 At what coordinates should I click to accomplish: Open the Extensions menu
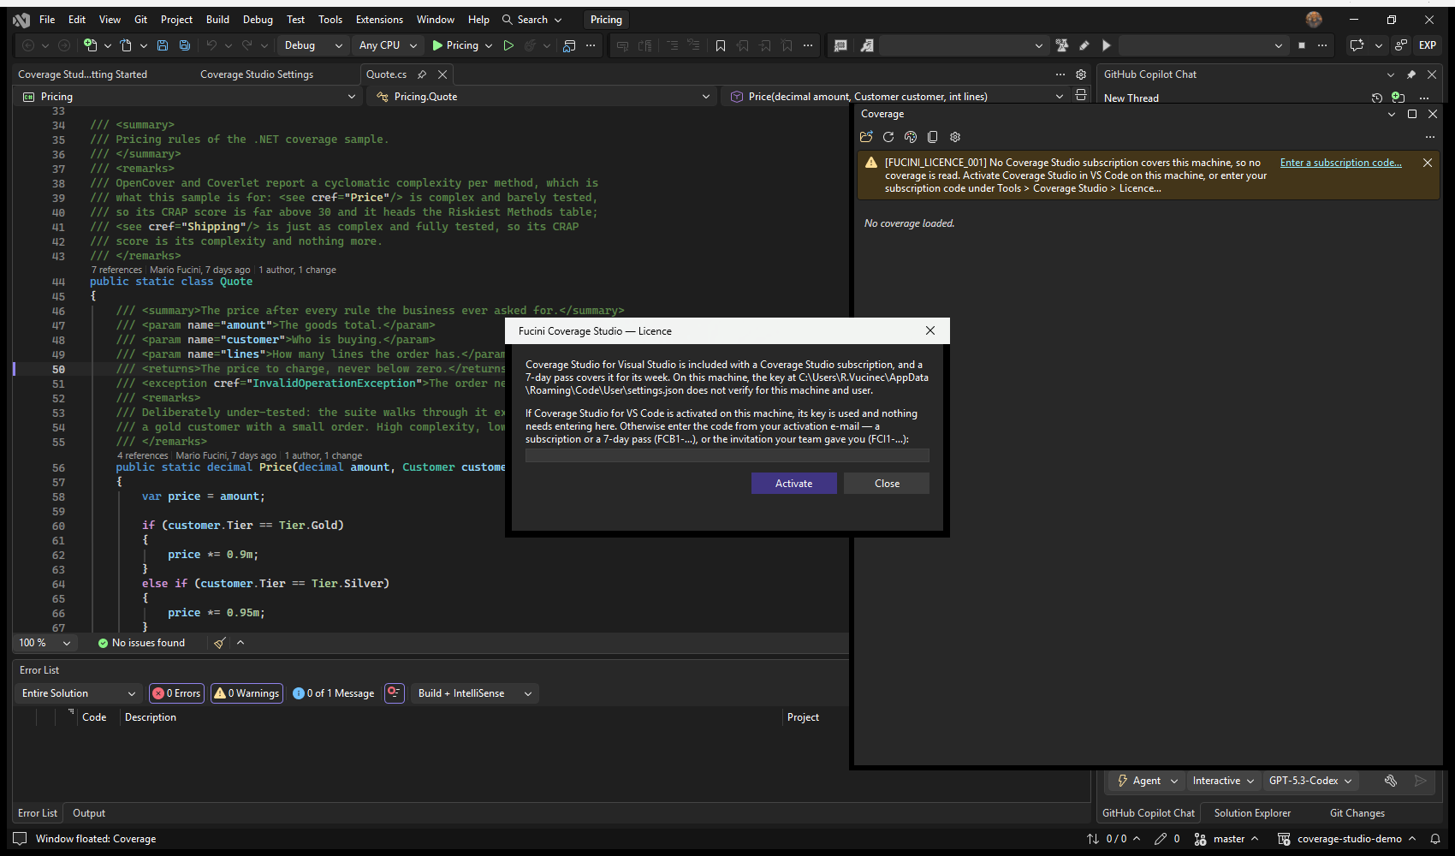pos(379,20)
